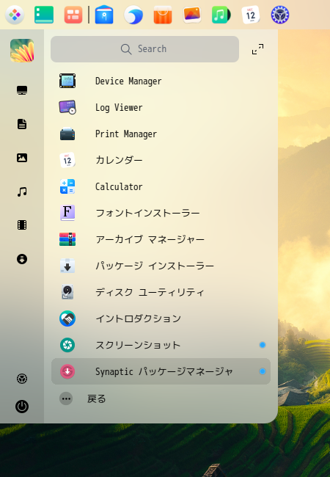
Task: Open スクリーンショット screenshot tool
Action: pos(161,345)
